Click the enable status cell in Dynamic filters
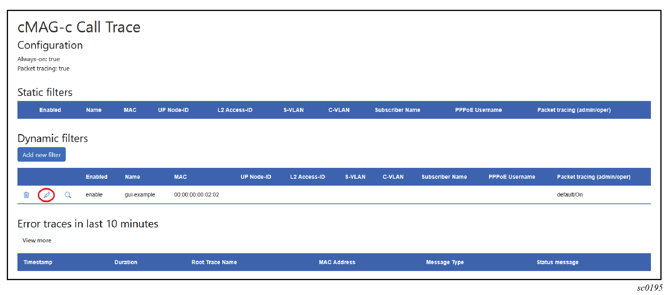The width and height of the screenshot is (668, 295). pos(94,195)
